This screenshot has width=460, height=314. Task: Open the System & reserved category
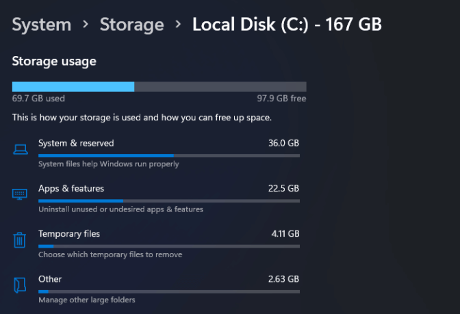point(76,143)
